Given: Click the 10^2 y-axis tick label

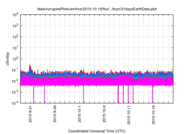Looking at the screenshot, I should [x=15, y=37].
